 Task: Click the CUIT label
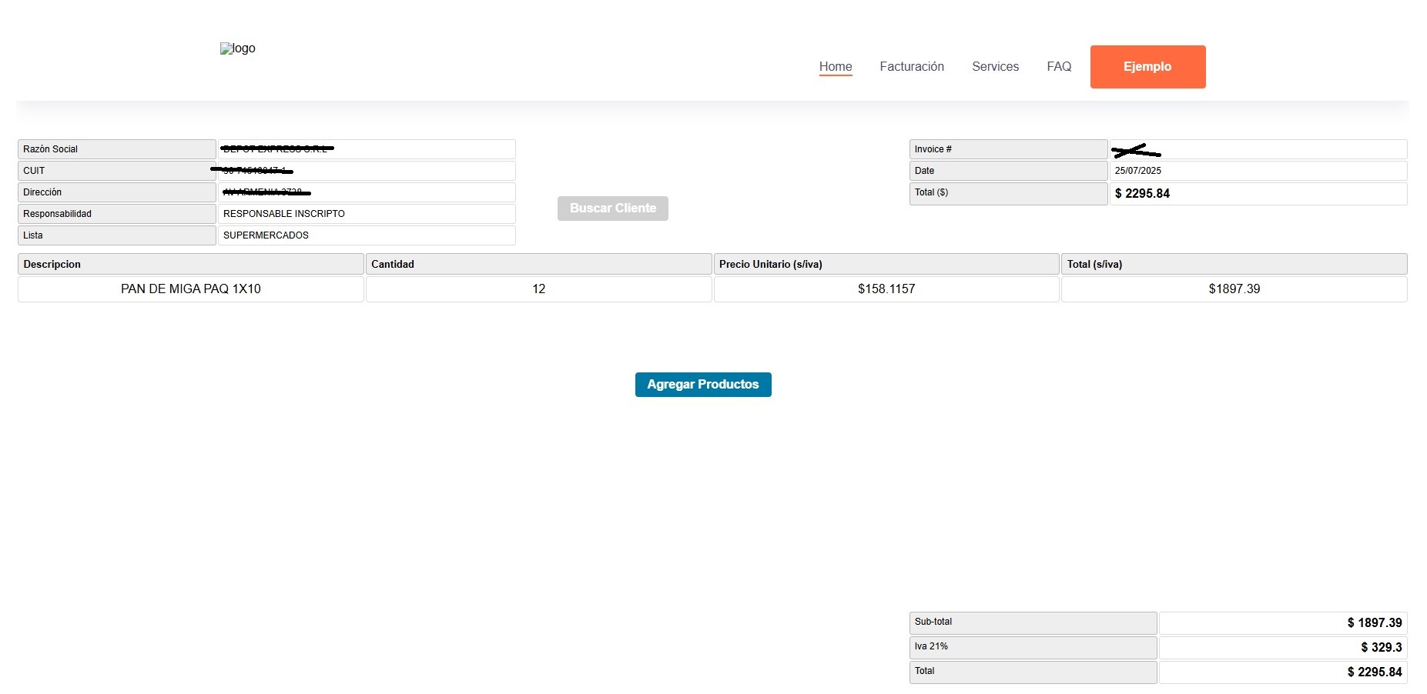[x=117, y=171]
